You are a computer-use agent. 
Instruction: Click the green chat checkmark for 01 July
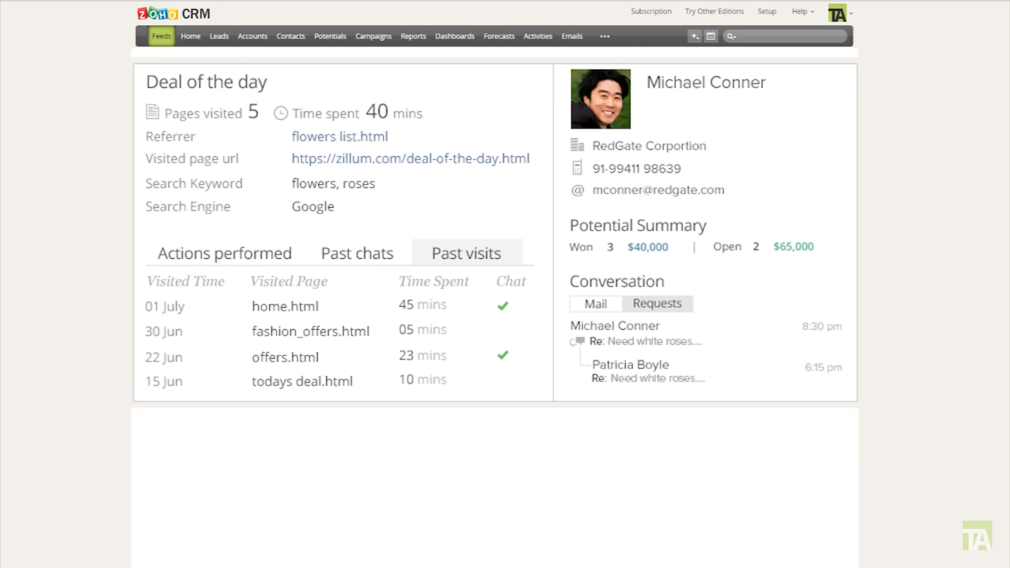point(503,305)
